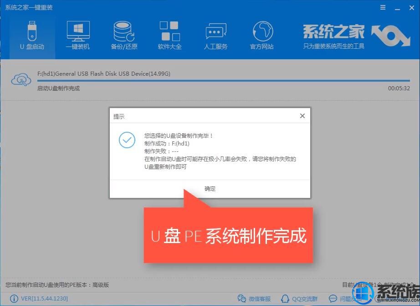Click the 00:05:32 elapsed time

tap(399, 88)
